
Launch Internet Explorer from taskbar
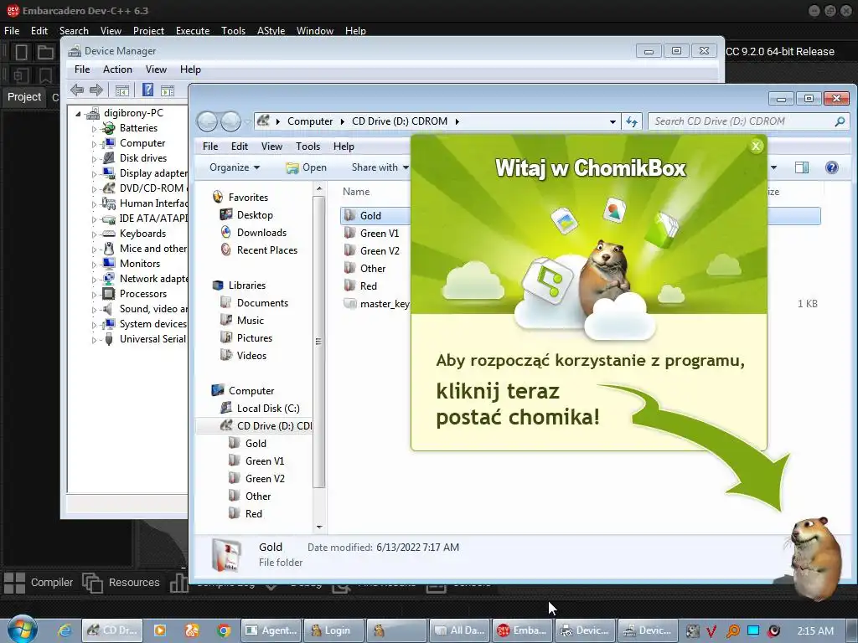[65, 630]
